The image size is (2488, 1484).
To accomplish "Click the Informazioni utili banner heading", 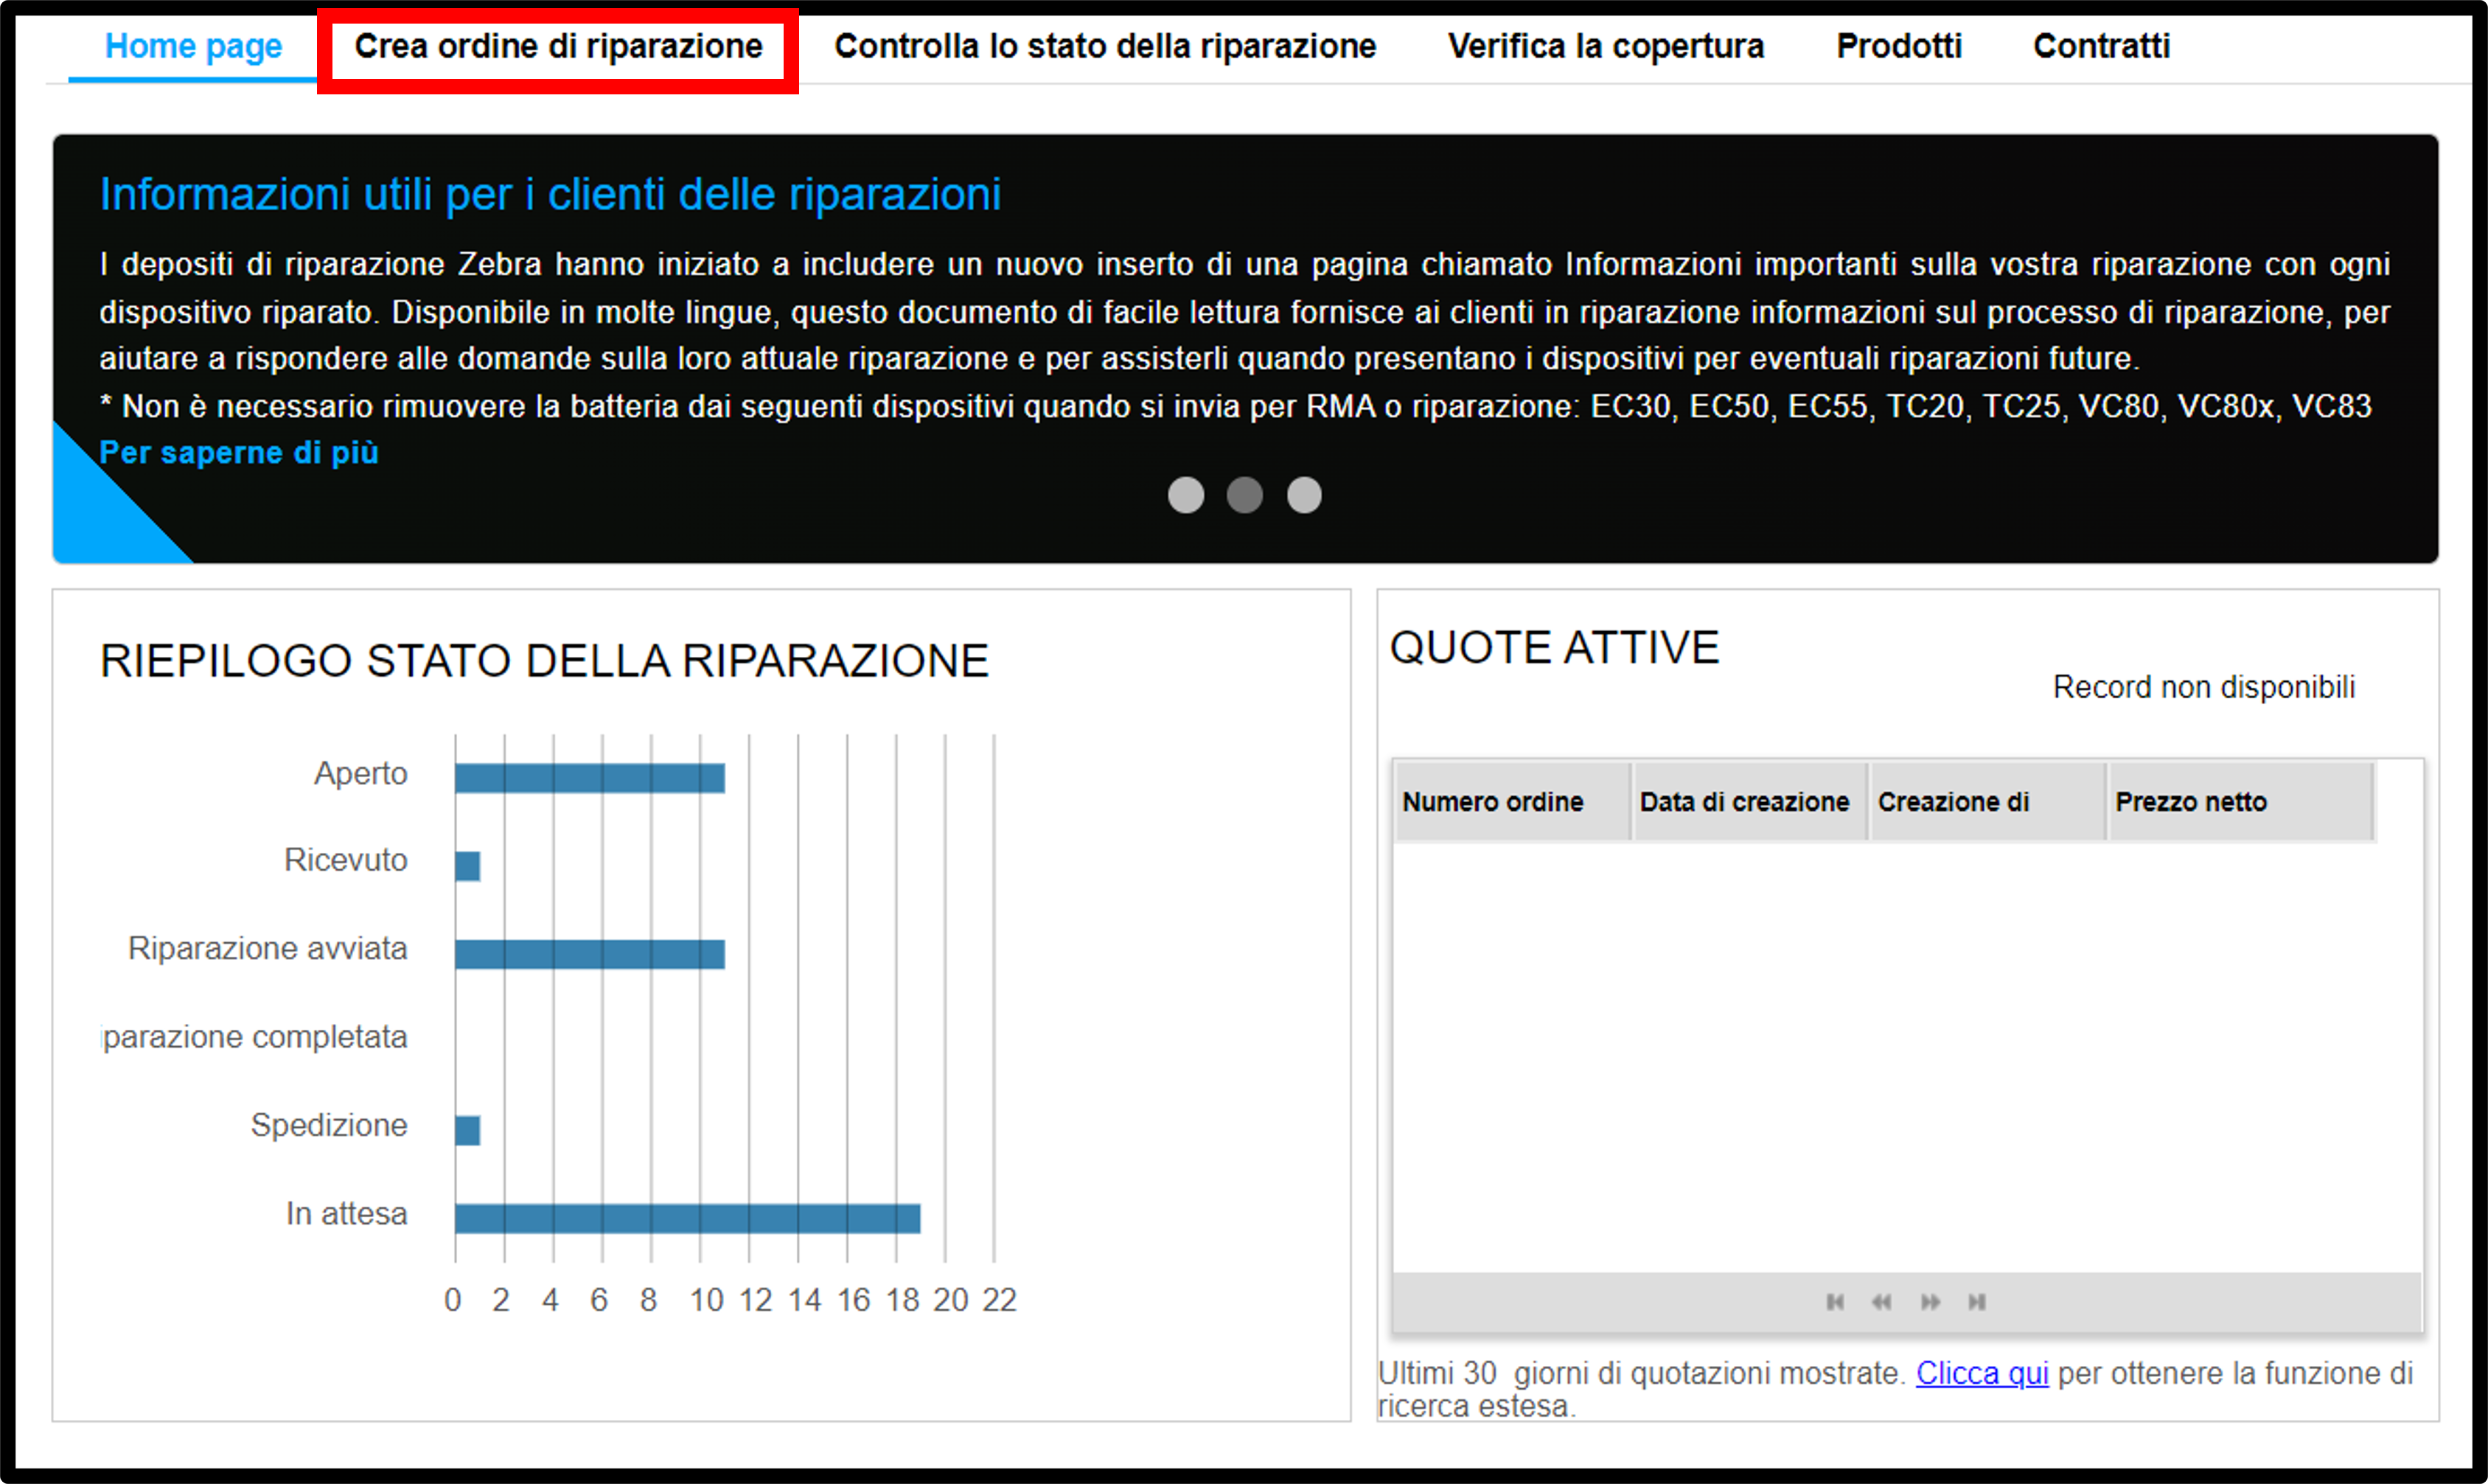I will [550, 194].
